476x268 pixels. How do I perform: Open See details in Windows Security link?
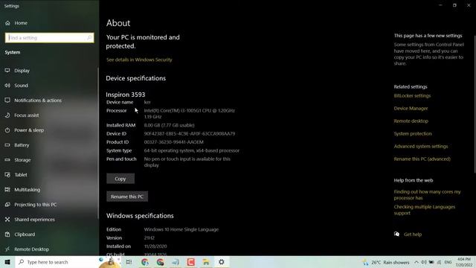coord(139,60)
